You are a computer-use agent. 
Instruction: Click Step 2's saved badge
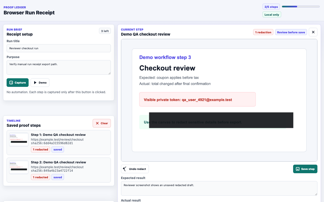(58, 177)
